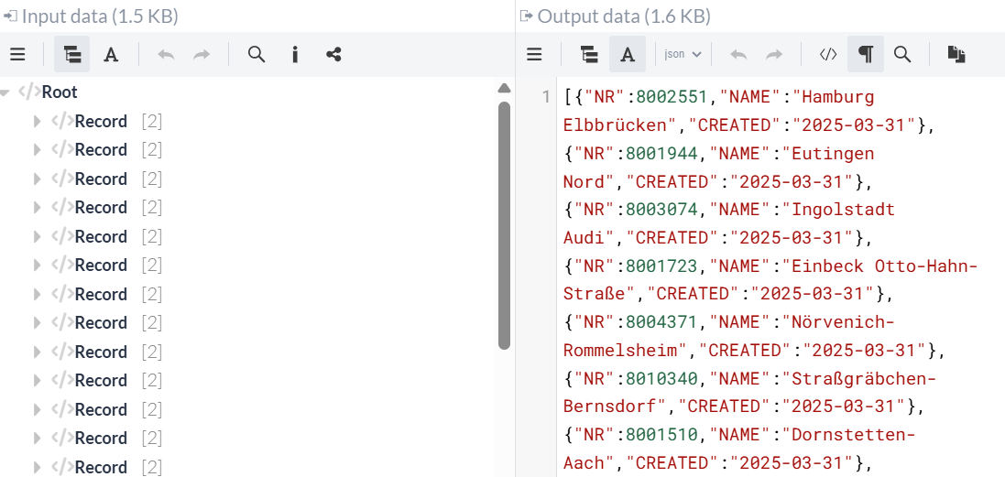Image resolution: width=1005 pixels, height=477 pixels.
Task: Click the search icon in Input data toolbar
Action: pyautogui.click(x=257, y=55)
